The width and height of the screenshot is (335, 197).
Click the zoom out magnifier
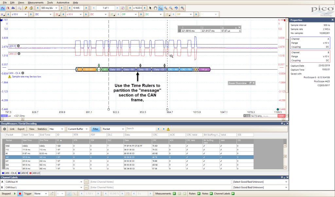click(x=171, y=8)
